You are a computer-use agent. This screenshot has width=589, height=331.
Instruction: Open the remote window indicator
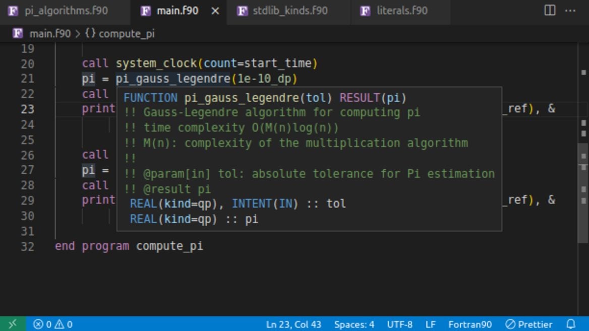point(13,324)
